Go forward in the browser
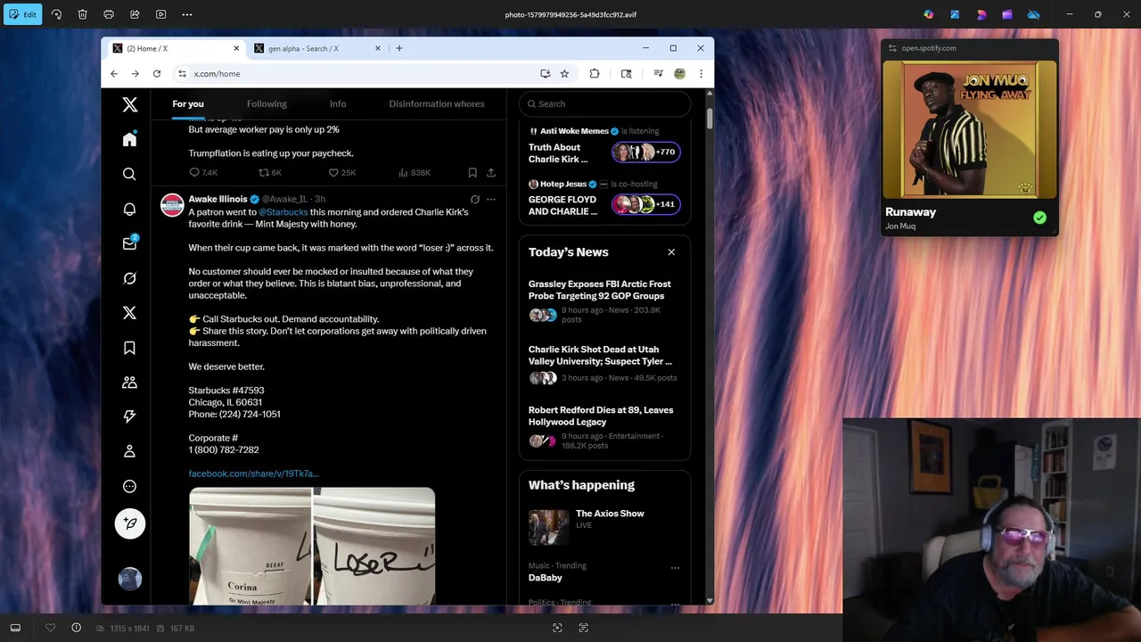The width and height of the screenshot is (1141, 642). tap(135, 74)
